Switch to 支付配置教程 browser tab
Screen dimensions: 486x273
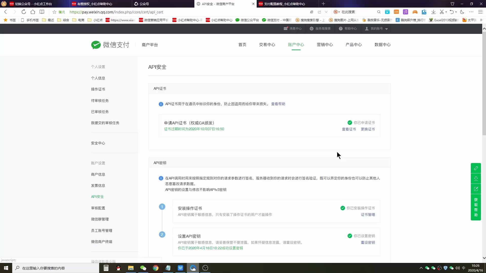[x=288, y=4]
